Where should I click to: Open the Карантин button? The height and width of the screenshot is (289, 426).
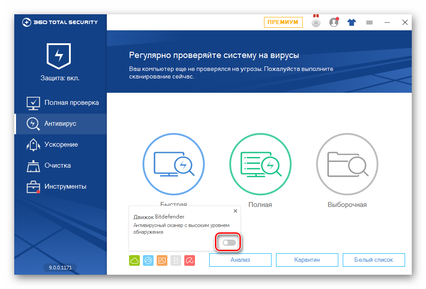tap(307, 260)
